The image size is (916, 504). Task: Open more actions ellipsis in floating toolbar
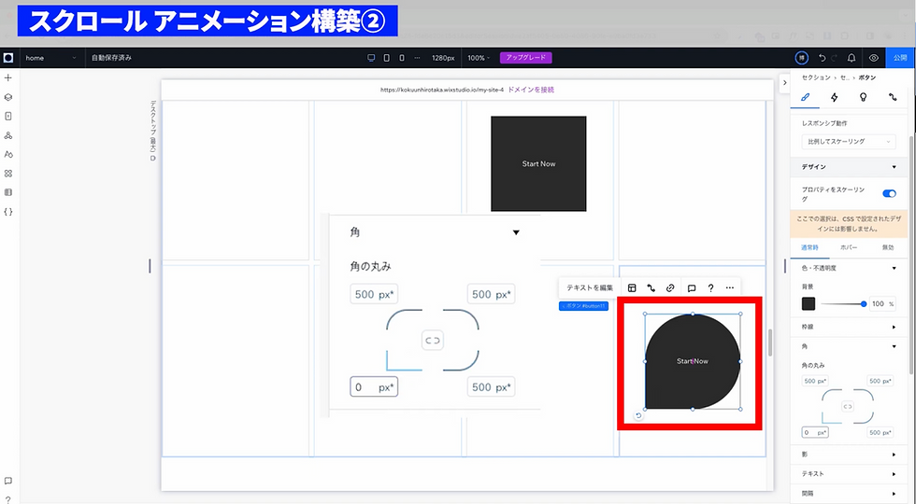[x=730, y=287]
